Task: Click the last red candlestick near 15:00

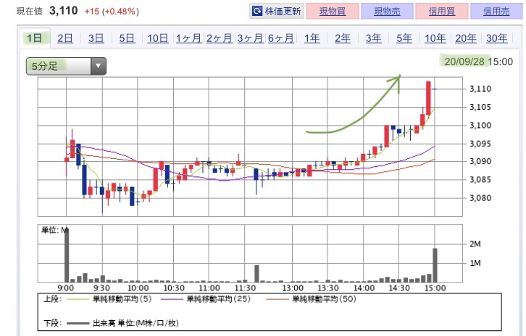Action: 428,98
